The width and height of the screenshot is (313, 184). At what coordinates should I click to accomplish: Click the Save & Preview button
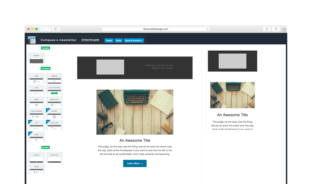[134, 41]
